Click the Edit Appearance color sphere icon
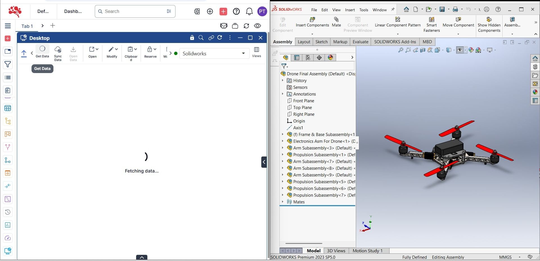 tap(471, 50)
